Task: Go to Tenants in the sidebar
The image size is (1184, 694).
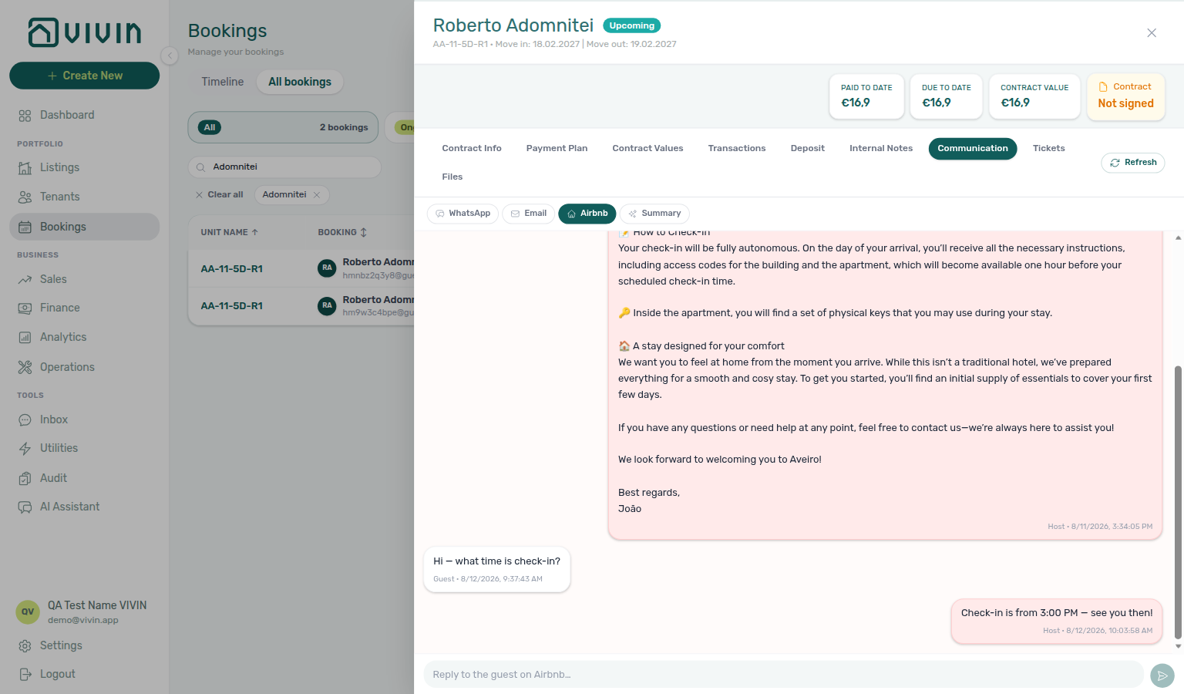Action: 85,197
